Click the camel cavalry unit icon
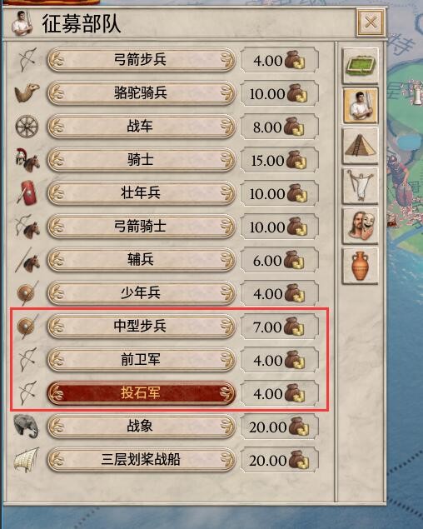Screen dimensions: 423x529 pos(27,92)
